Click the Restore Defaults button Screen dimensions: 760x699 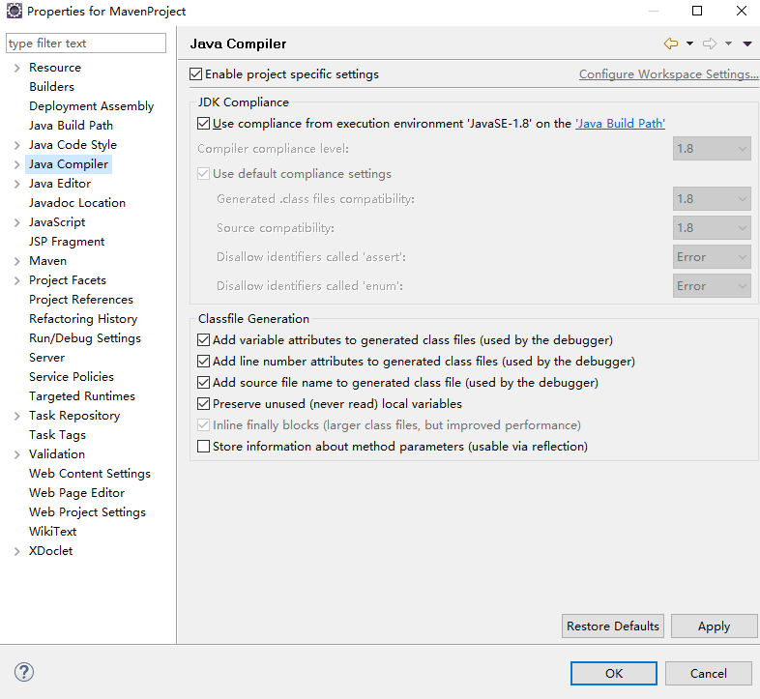click(613, 626)
